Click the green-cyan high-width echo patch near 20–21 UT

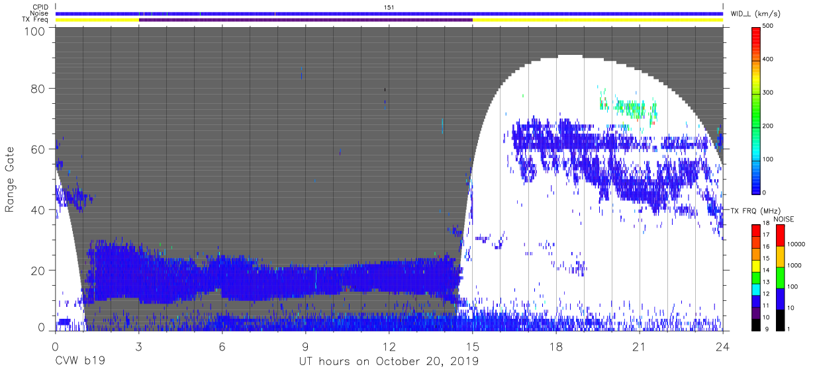pos(629,108)
